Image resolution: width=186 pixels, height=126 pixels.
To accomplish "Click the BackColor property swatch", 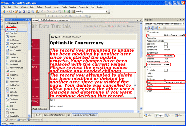I will click(x=166, y=44).
